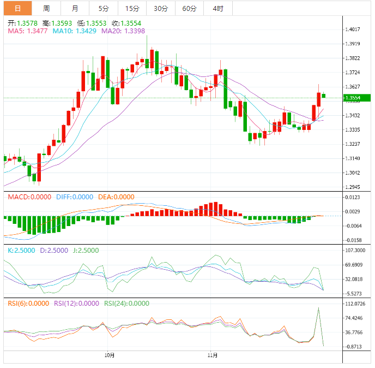Click the J:2.5000 KDJ label
This screenshot has height=368, width=375.
(x=86, y=251)
